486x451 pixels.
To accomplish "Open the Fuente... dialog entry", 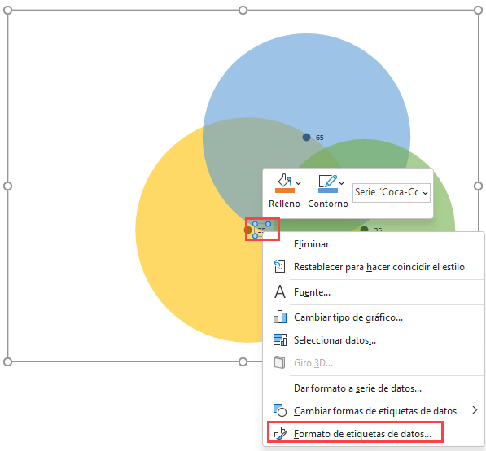I will pyautogui.click(x=312, y=292).
